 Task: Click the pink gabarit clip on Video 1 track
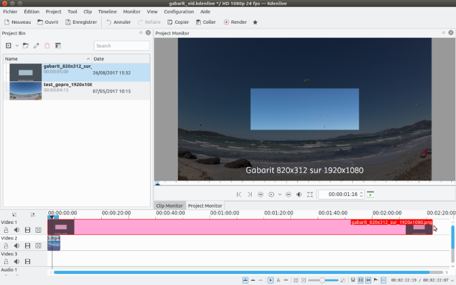(240, 227)
